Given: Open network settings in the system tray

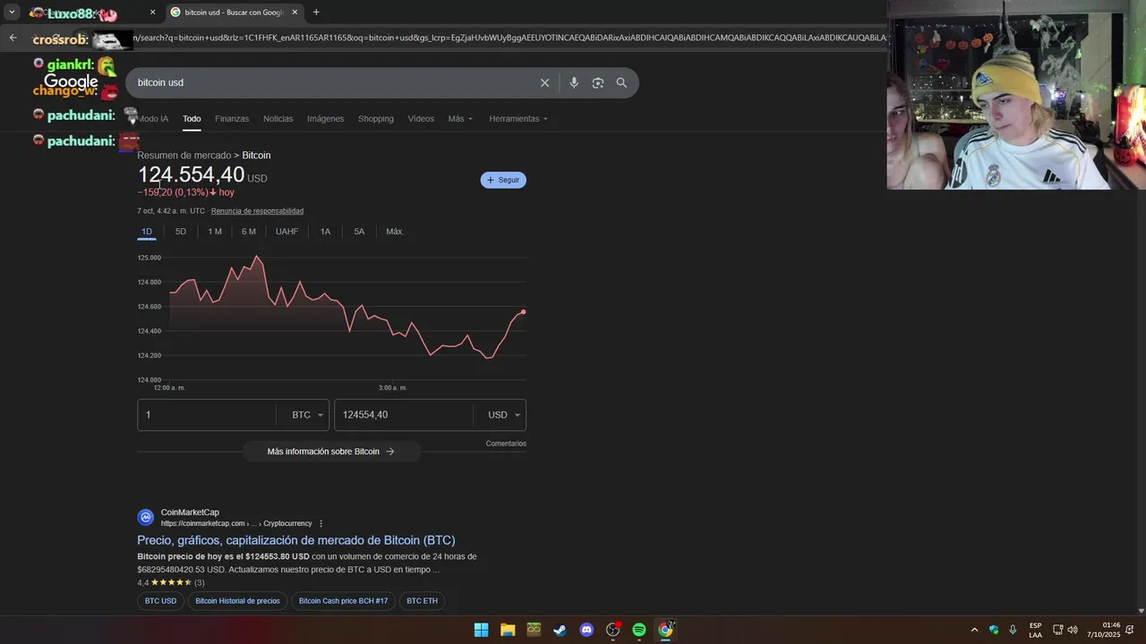Looking at the screenshot, I should click(1057, 630).
